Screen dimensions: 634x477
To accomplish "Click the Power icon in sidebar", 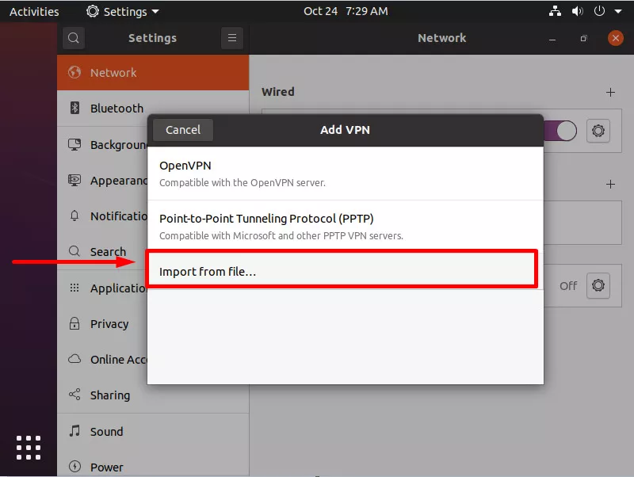I will tap(74, 467).
